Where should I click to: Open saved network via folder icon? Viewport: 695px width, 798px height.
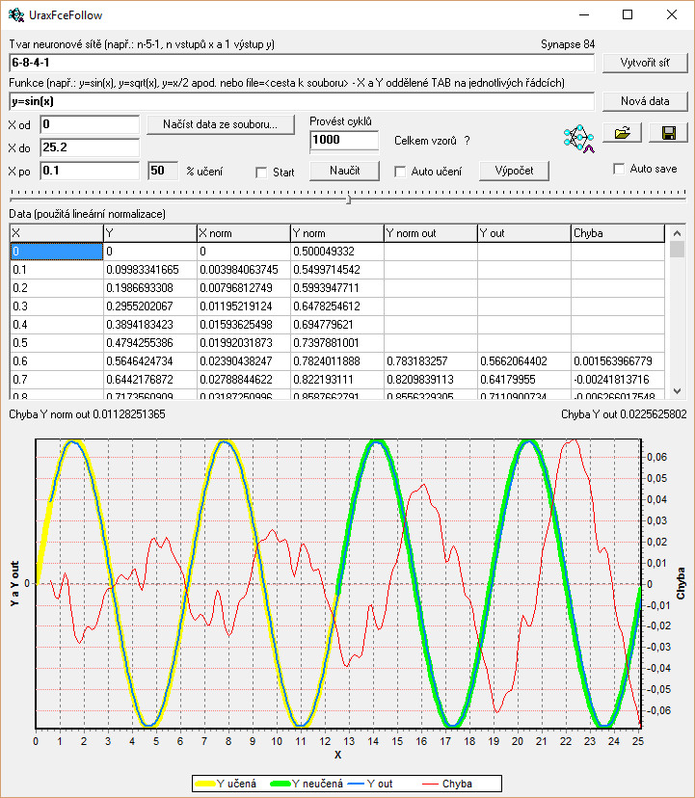coord(622,133)
